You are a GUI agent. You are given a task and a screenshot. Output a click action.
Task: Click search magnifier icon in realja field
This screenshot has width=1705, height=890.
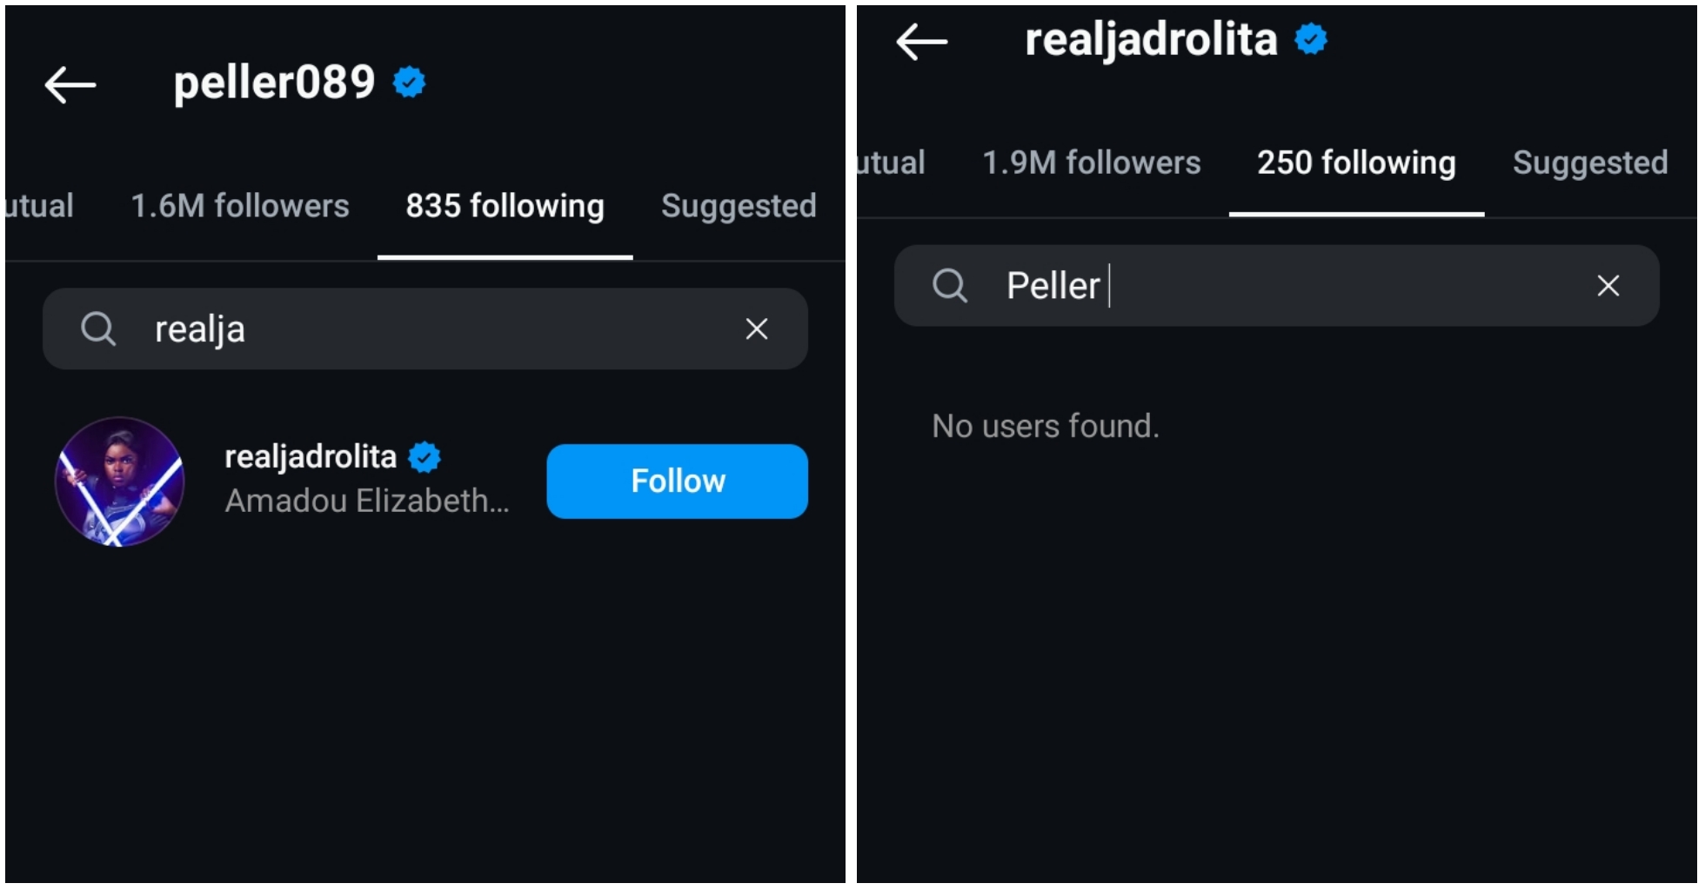pos(98,329)
